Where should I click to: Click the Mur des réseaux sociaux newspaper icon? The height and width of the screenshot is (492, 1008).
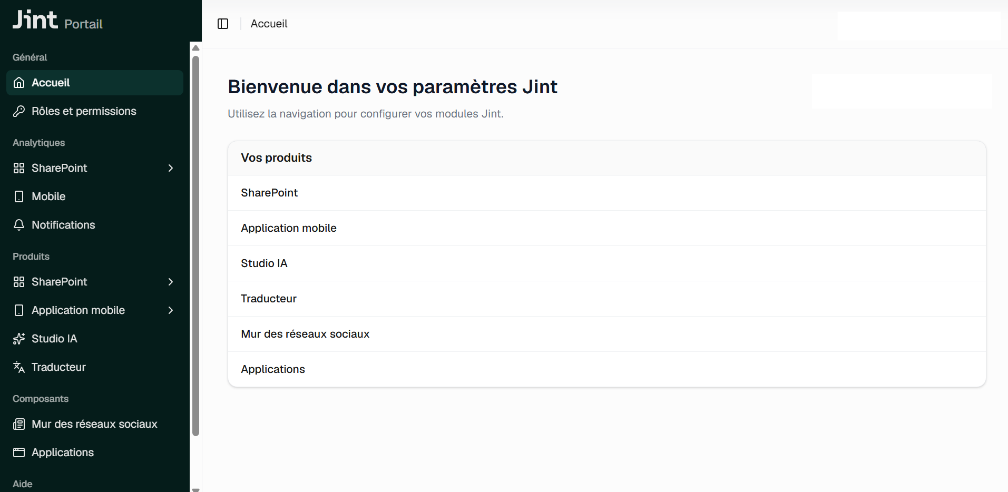pos(19,424)
